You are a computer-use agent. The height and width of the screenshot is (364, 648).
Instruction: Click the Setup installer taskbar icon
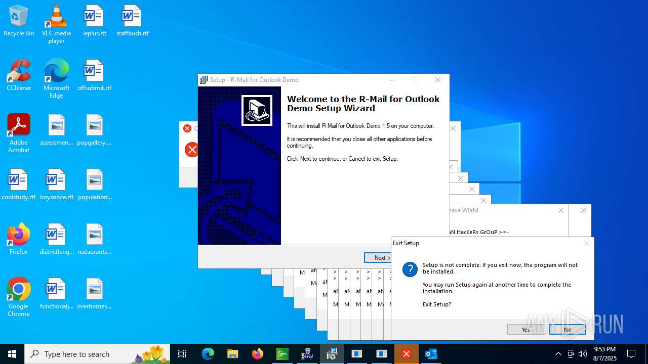point(332,354)
